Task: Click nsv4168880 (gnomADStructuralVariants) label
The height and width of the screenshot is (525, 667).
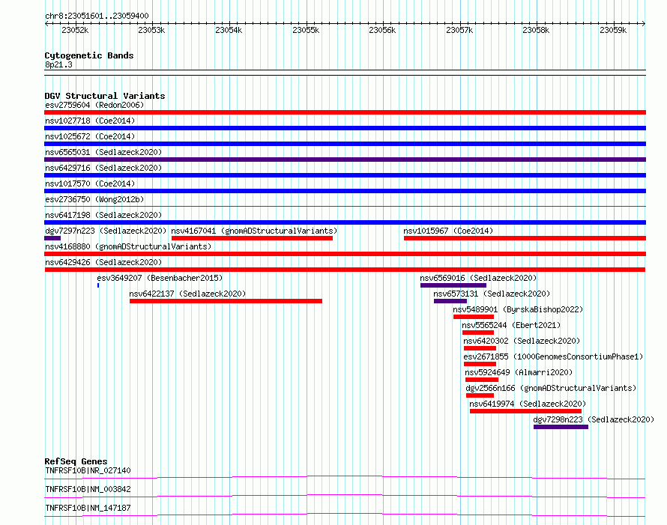Action: coord(128,246)
